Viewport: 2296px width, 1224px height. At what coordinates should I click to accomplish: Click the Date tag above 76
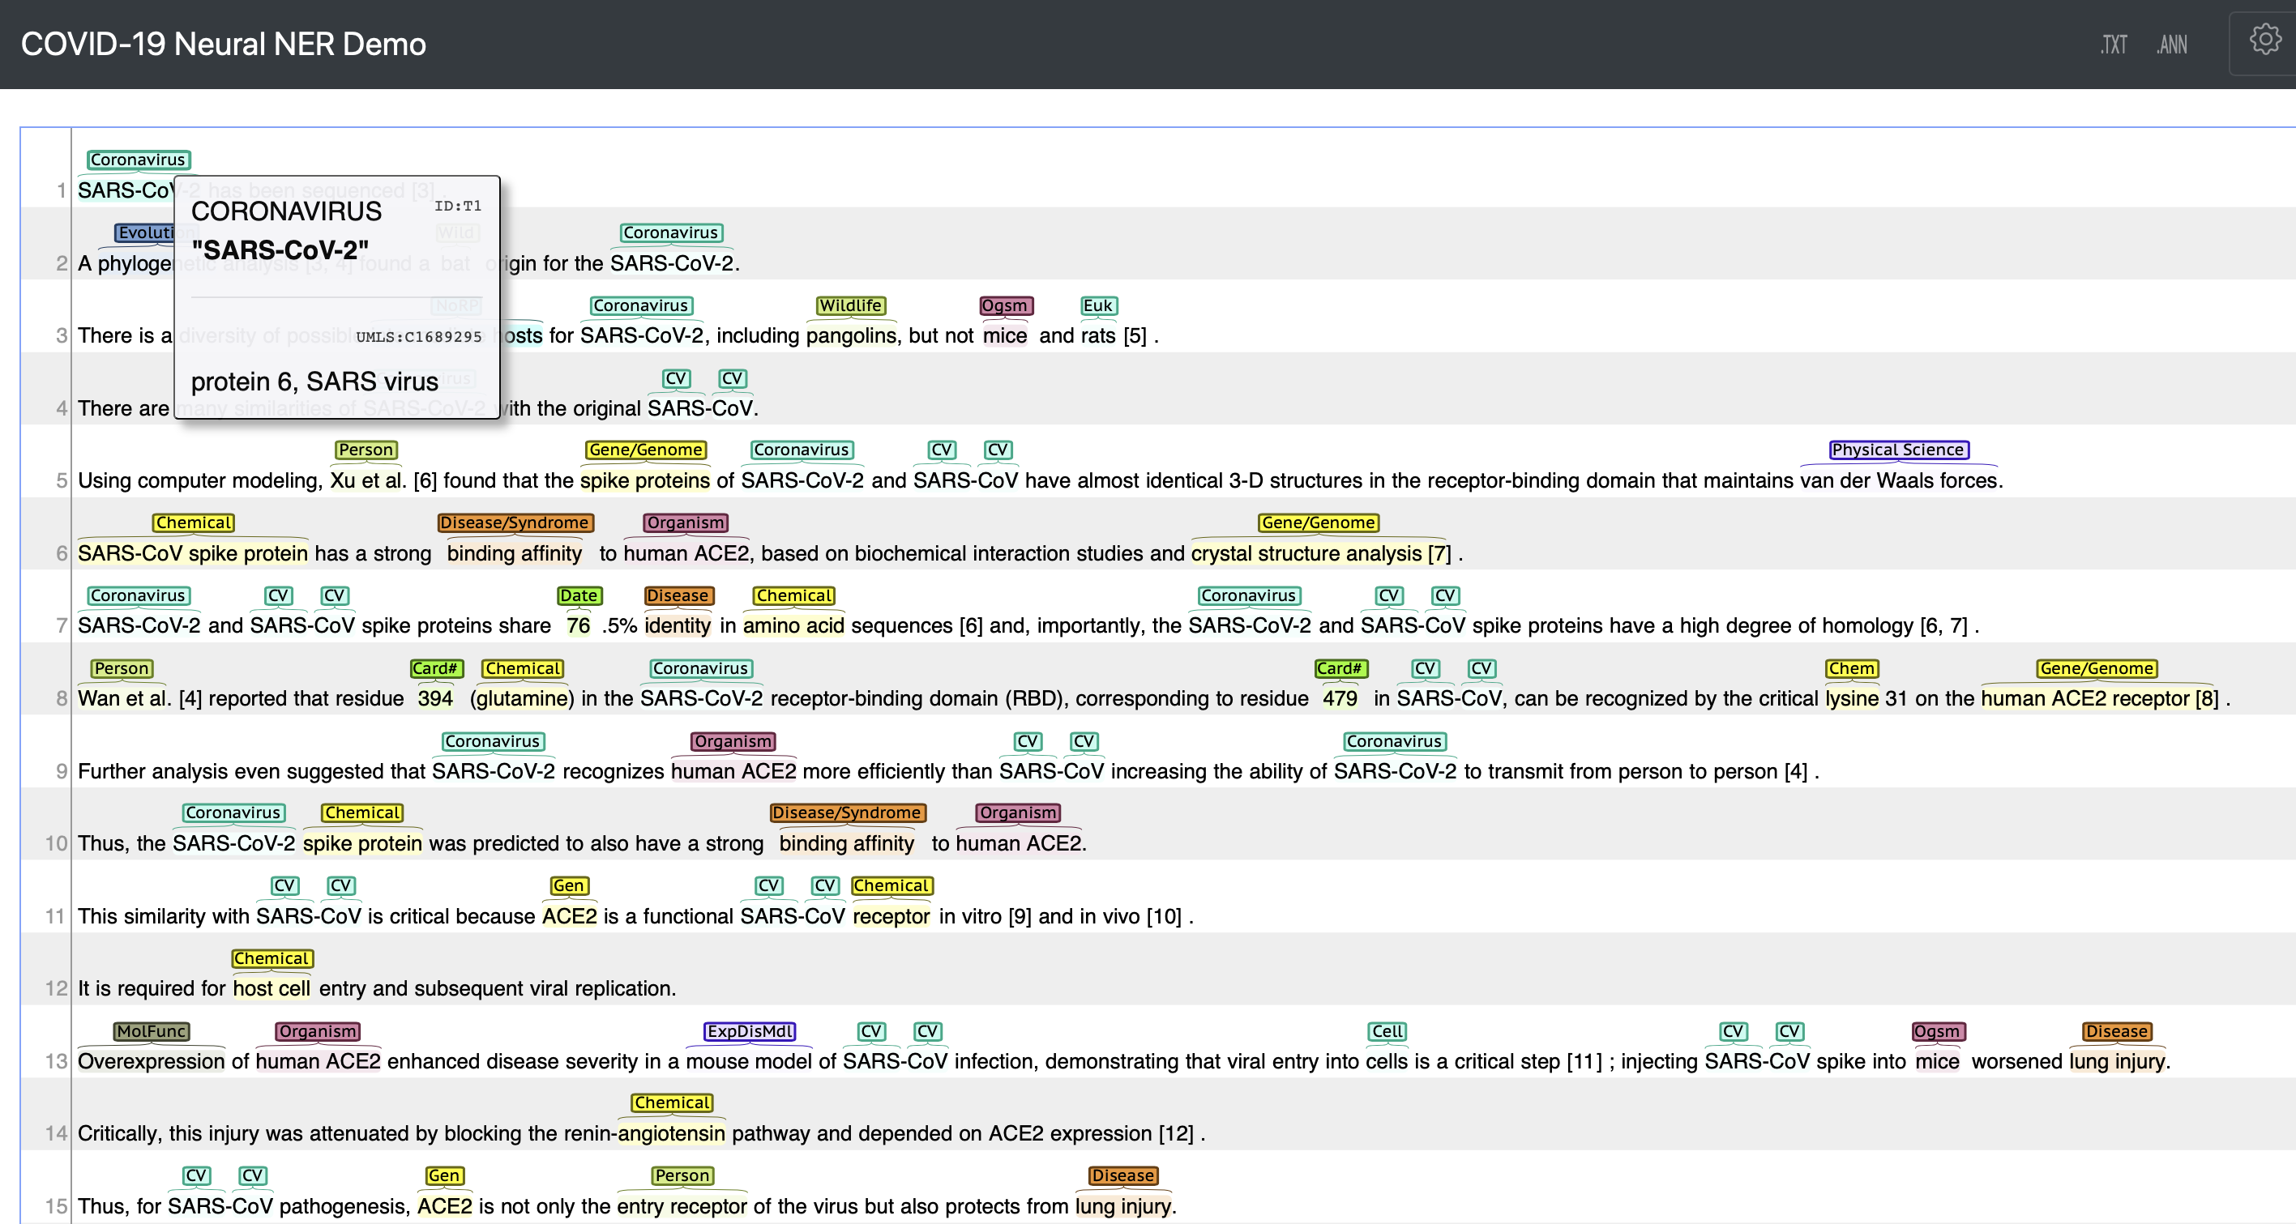click(x=579, y=595)
